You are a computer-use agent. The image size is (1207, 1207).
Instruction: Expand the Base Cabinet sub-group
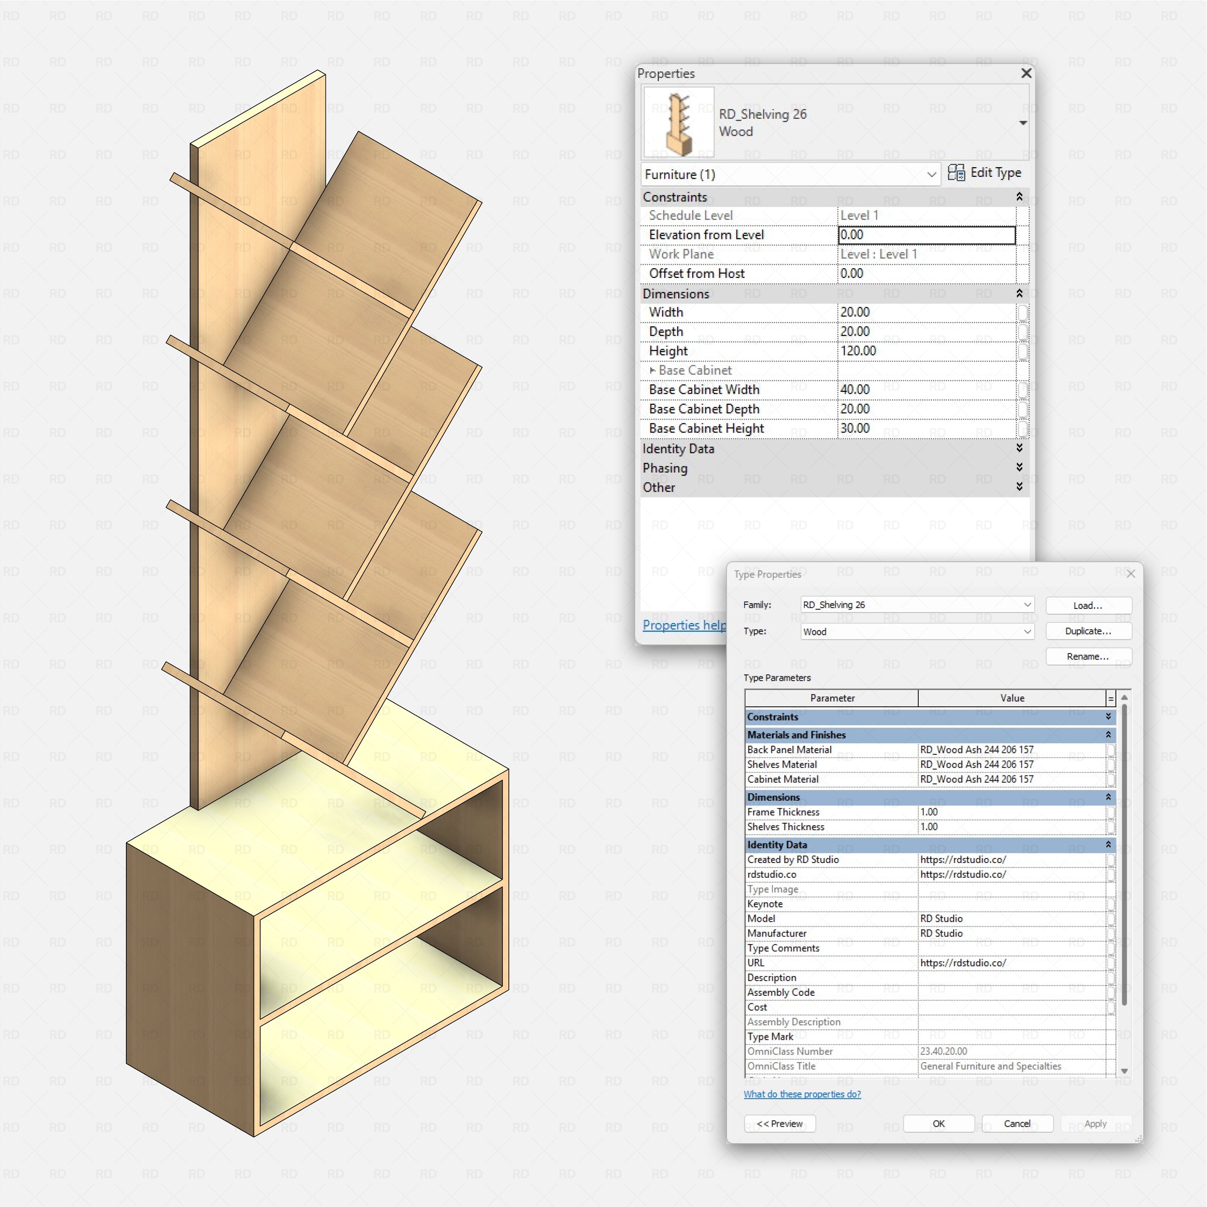pos(652,370)
